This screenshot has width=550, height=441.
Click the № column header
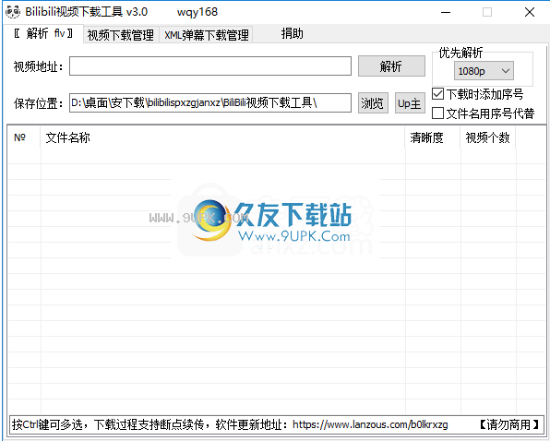[x=24, y=137]
